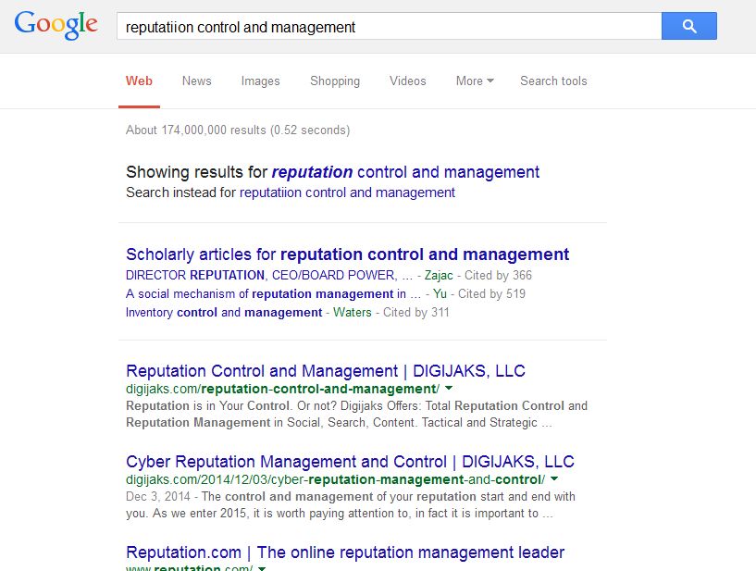Image resolution: width=756 pixels, height=571 pixels.
Task: Open the Images tab
Action: coord(260,81)
